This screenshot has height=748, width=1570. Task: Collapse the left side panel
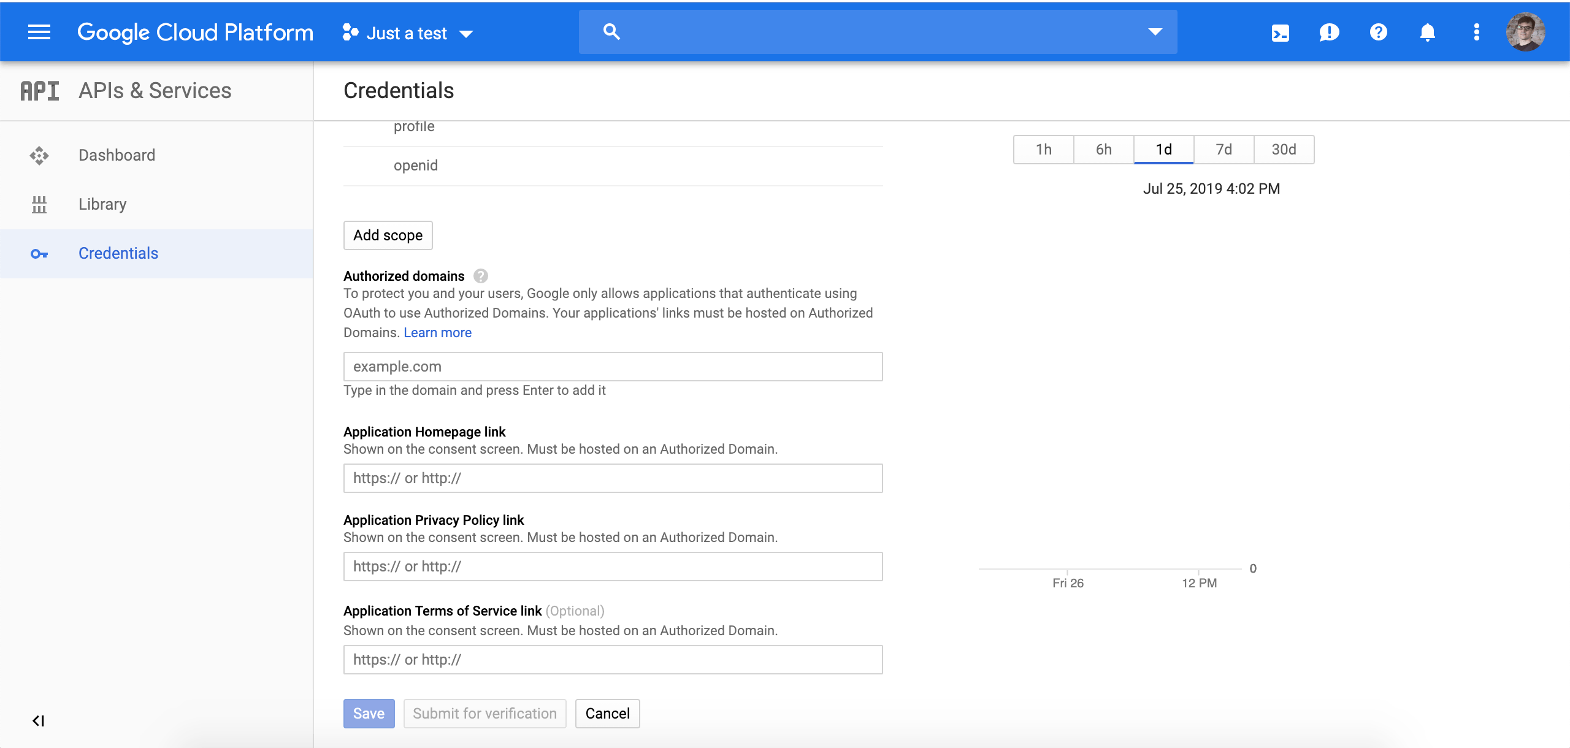38,721
